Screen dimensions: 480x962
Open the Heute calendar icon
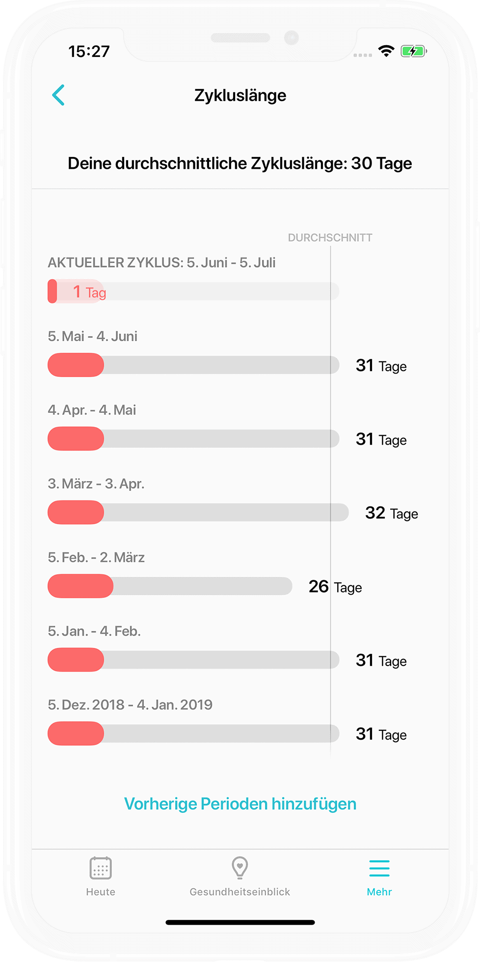pos(101,868)
